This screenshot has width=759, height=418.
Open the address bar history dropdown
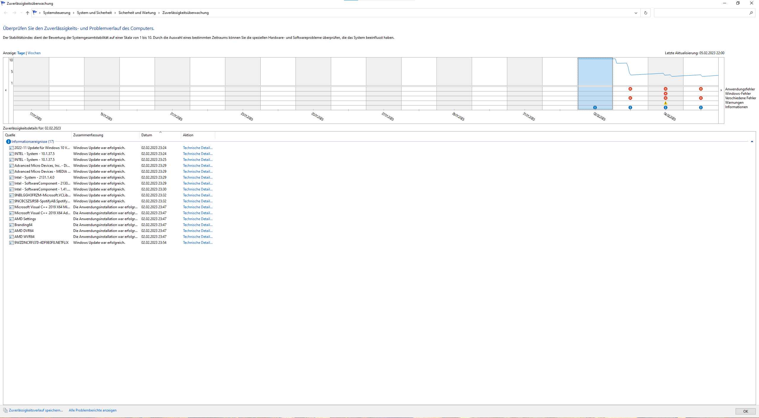point(636,13)
